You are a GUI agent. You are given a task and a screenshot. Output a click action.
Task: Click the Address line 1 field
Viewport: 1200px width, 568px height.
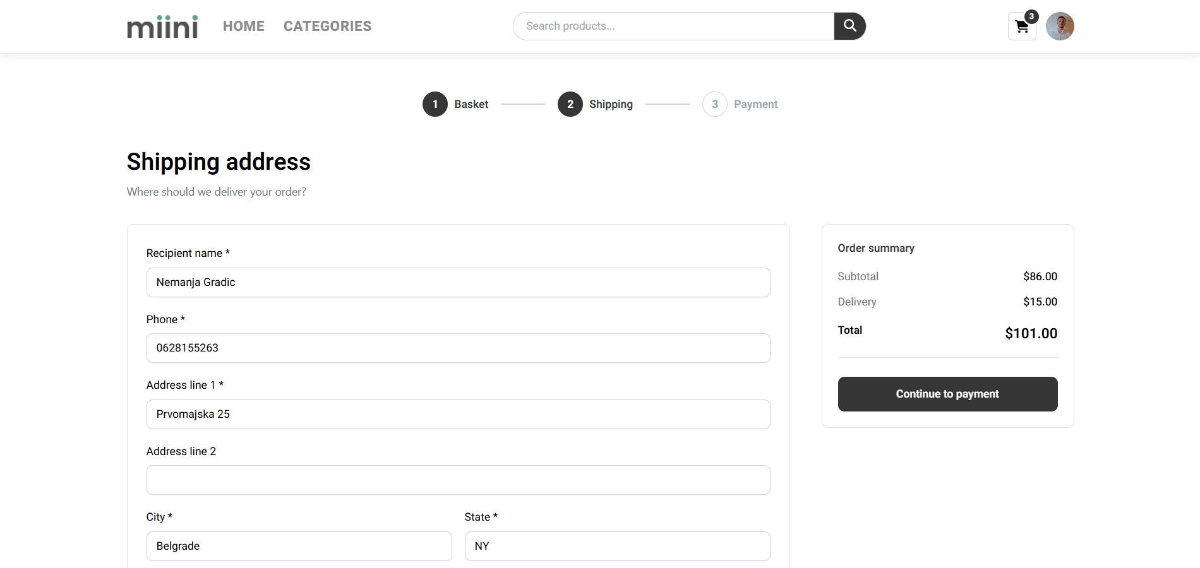pos(459,414)
